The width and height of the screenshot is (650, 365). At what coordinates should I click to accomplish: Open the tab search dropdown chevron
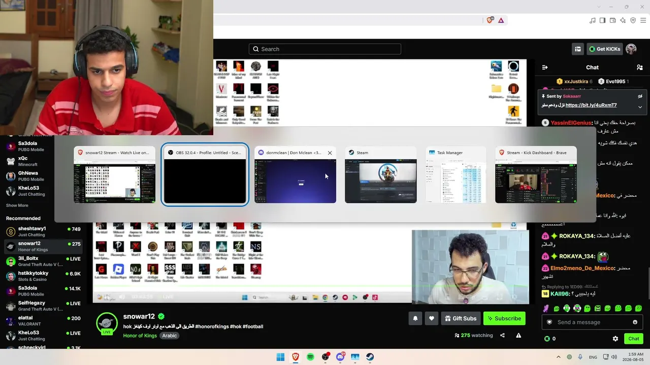[x=598, y=7]
